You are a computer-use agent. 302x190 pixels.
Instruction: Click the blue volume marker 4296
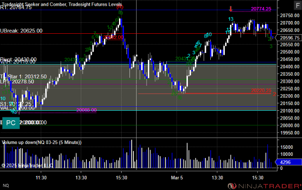288,162
